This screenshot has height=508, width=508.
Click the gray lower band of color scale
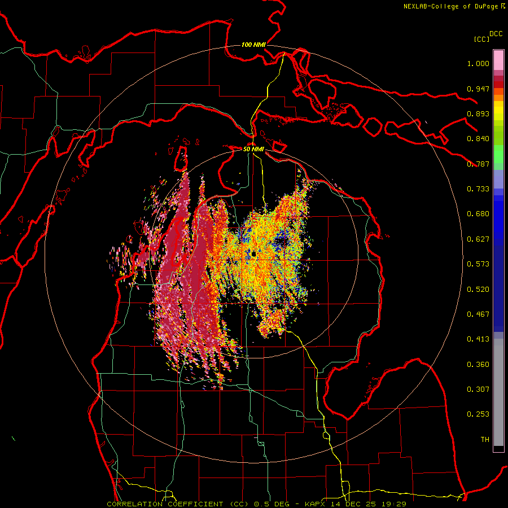pyautogui.click(x=498, y=392)
